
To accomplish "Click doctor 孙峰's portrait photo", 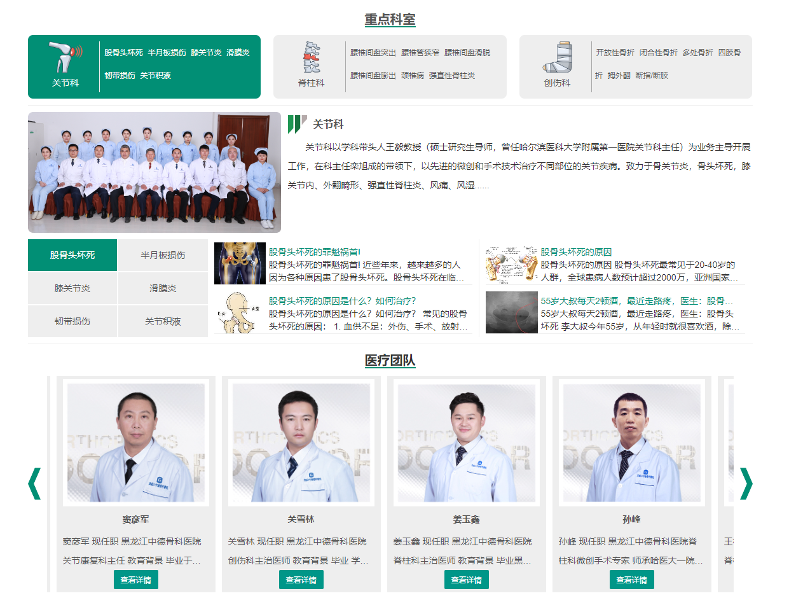I will tap(632, 443).
